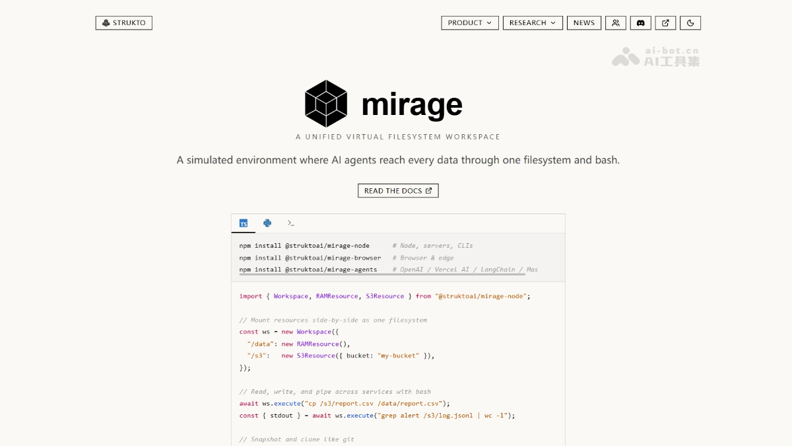This screenshot has width=792, height=446.
Task: Click the "A simulated environment" tagline text
Action: [398, 160]
